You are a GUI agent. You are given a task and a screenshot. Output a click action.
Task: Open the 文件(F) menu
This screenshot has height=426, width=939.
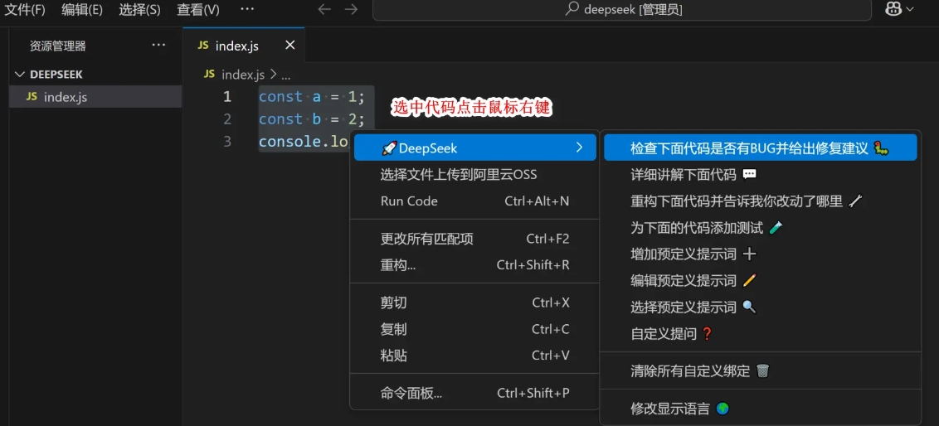pyautogui.click(x=25, y=10)
